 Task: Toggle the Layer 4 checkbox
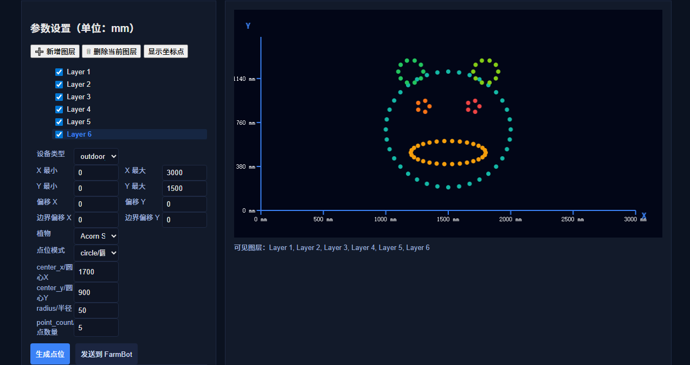coord(59,110)
